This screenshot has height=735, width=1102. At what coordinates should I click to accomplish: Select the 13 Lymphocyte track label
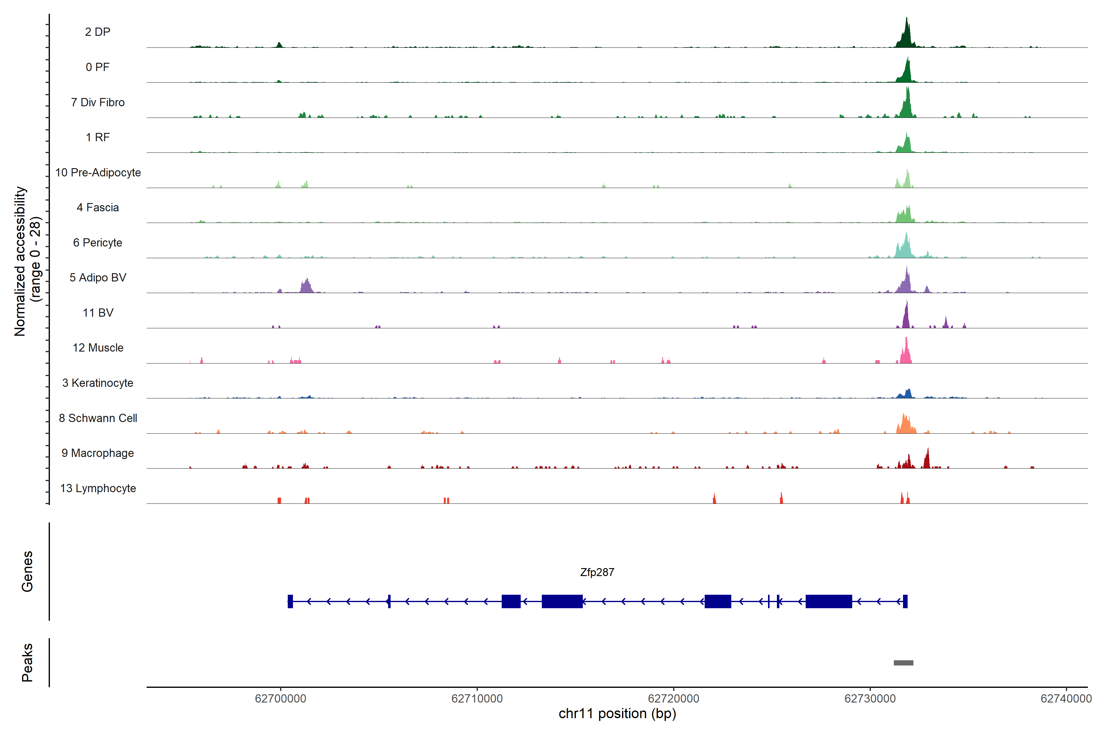pyautogui.click(x=98, y=488)
